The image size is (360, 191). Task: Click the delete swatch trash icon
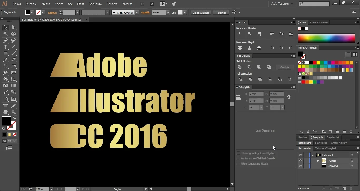[351, 132]
